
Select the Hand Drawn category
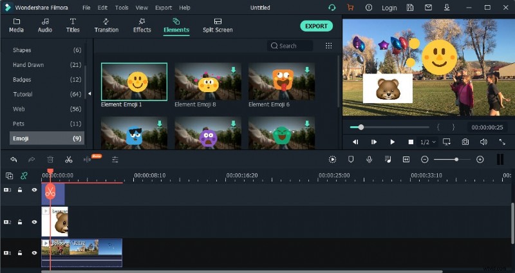[47, 65]
